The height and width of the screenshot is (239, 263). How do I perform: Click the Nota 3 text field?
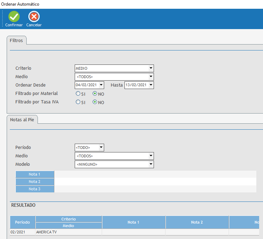[155, 189]
